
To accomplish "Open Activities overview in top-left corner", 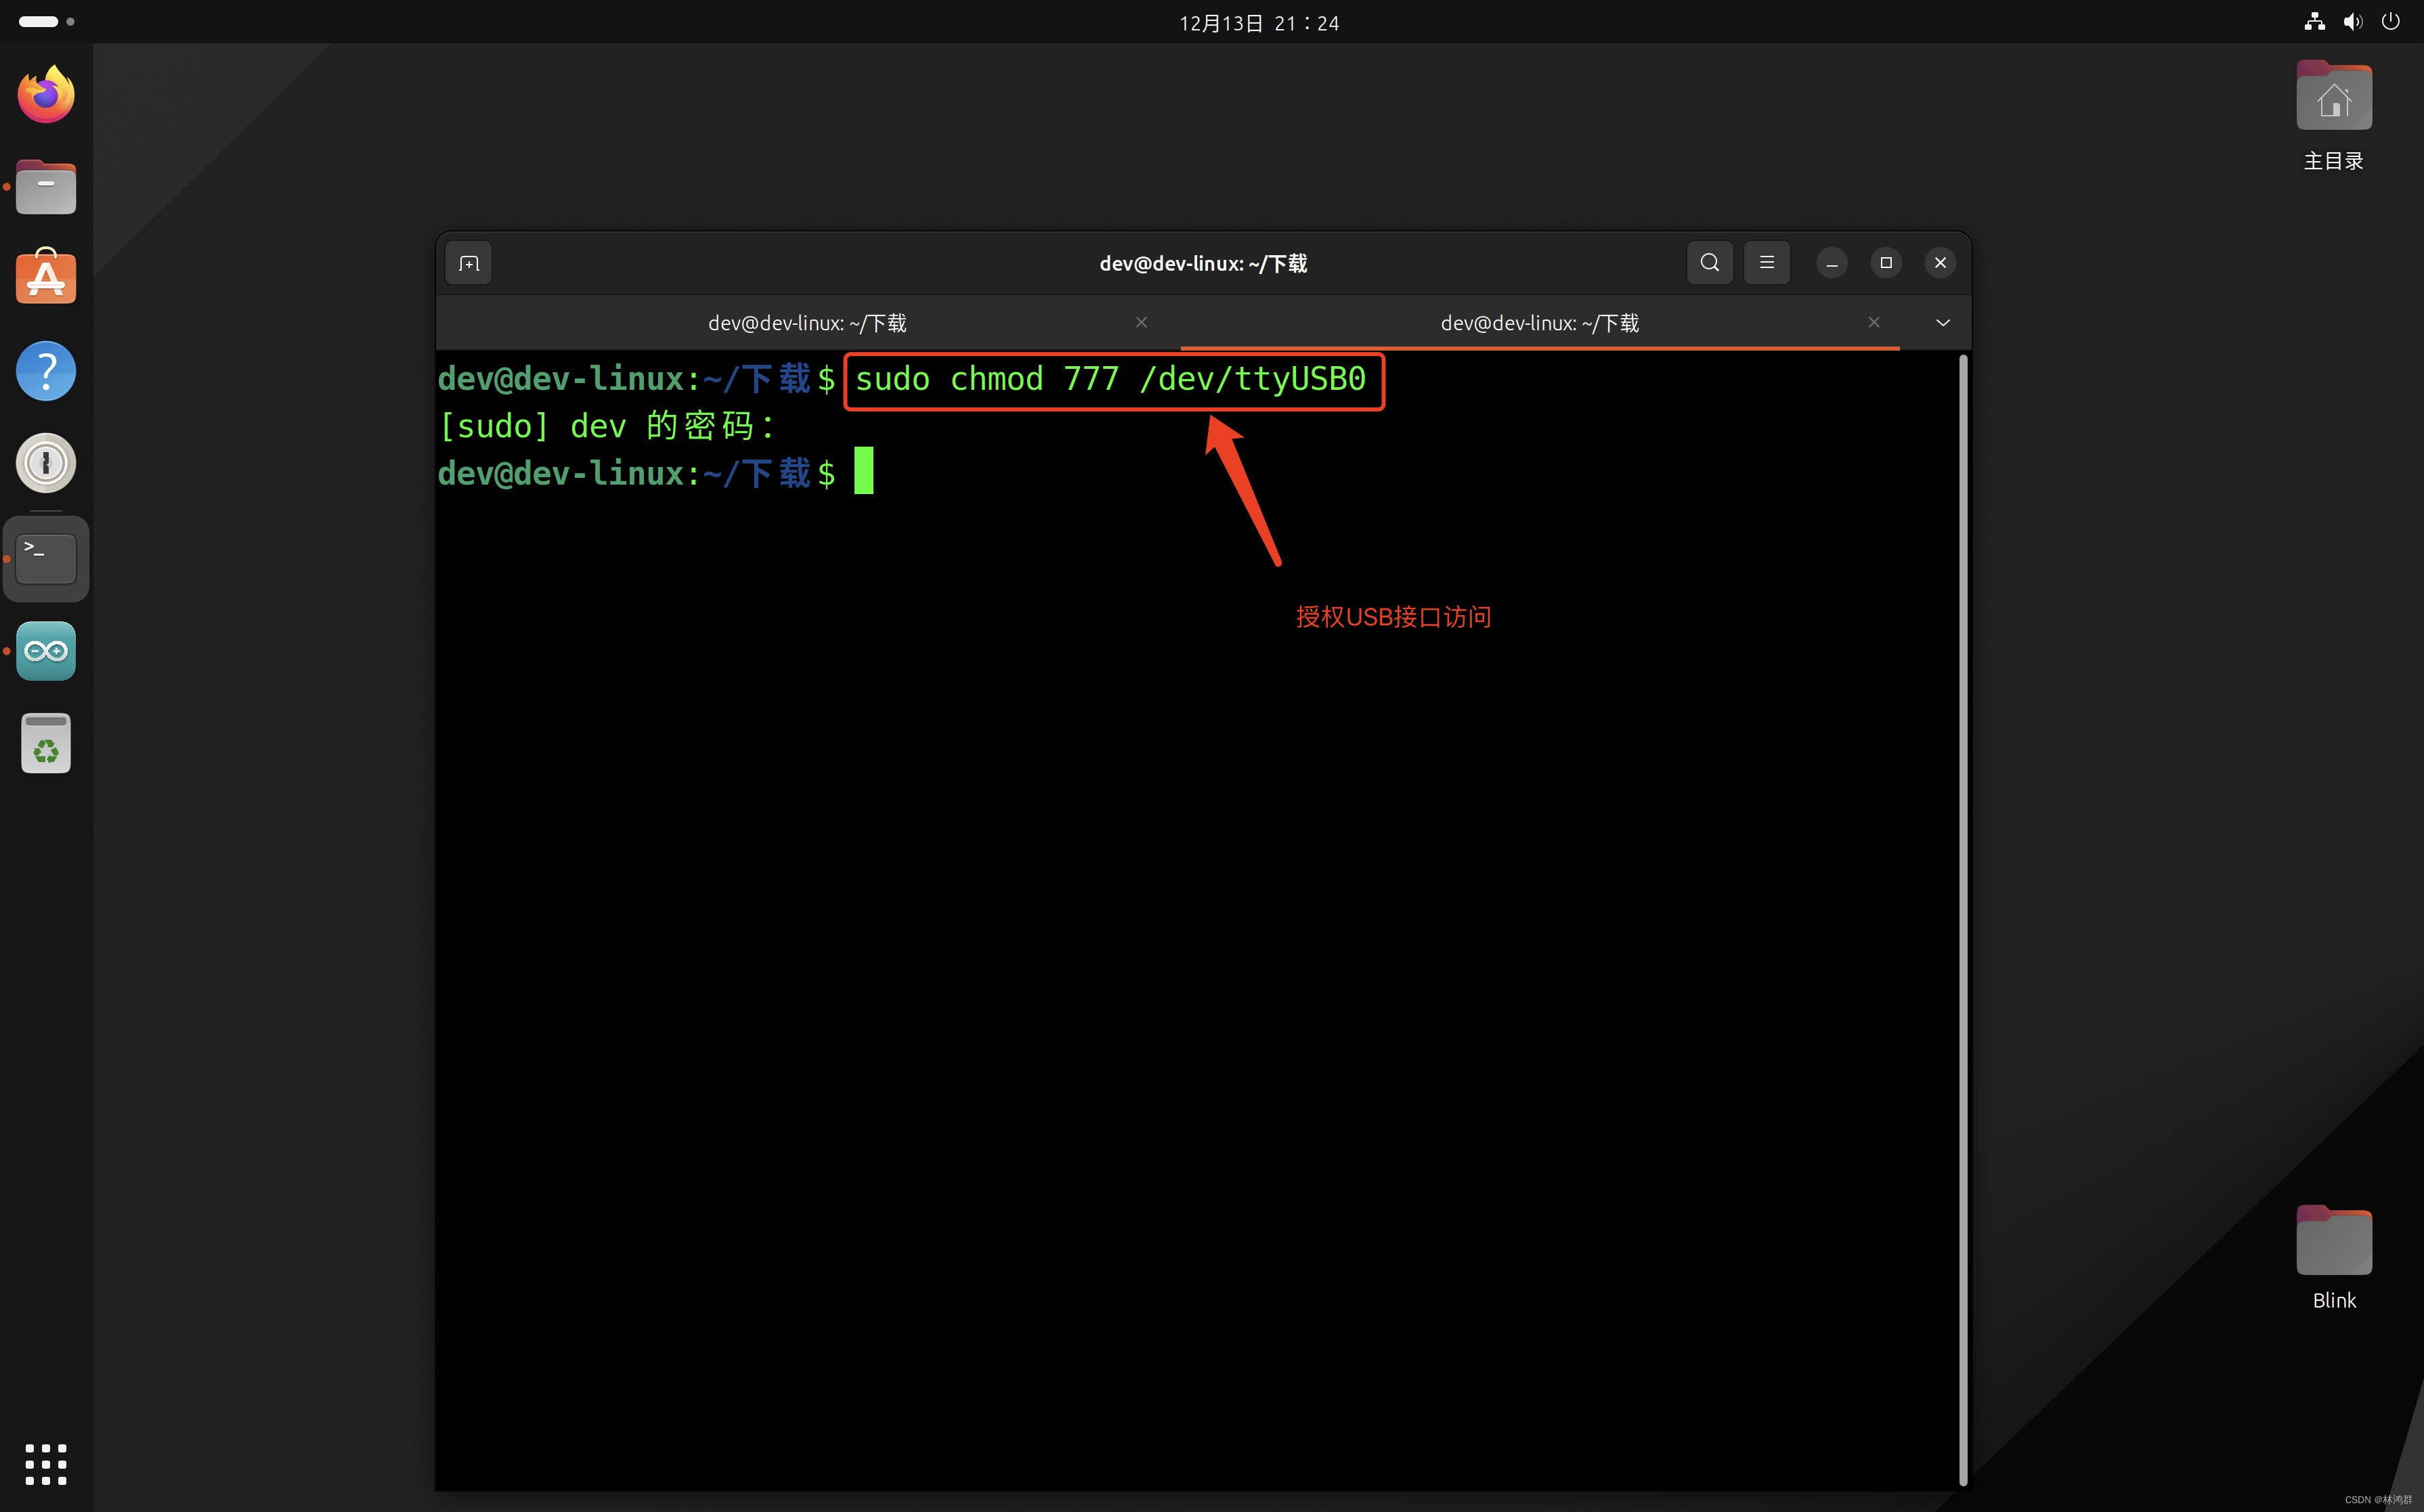I will [46, 21].
